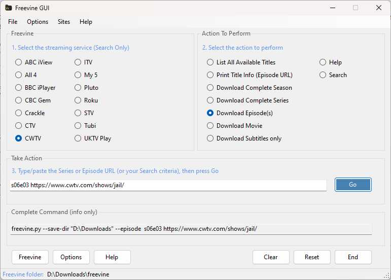The image size is (391, 280).
Task: Click the Freevine app icon in title bar
Action: pyautogui.click(x=9, y=8)
